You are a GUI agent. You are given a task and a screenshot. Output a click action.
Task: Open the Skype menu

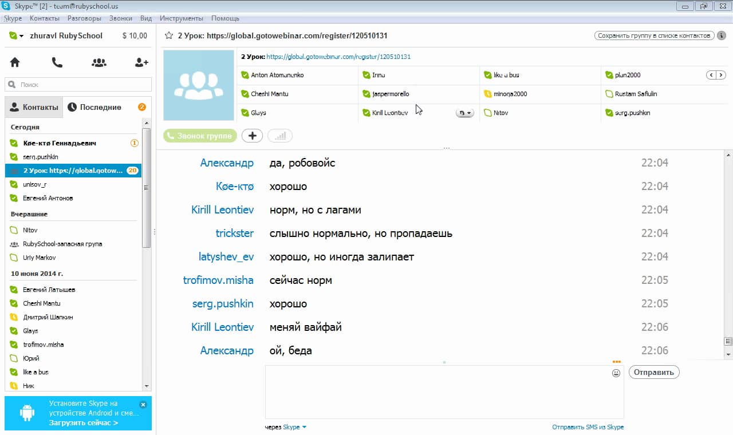point(13,18)
